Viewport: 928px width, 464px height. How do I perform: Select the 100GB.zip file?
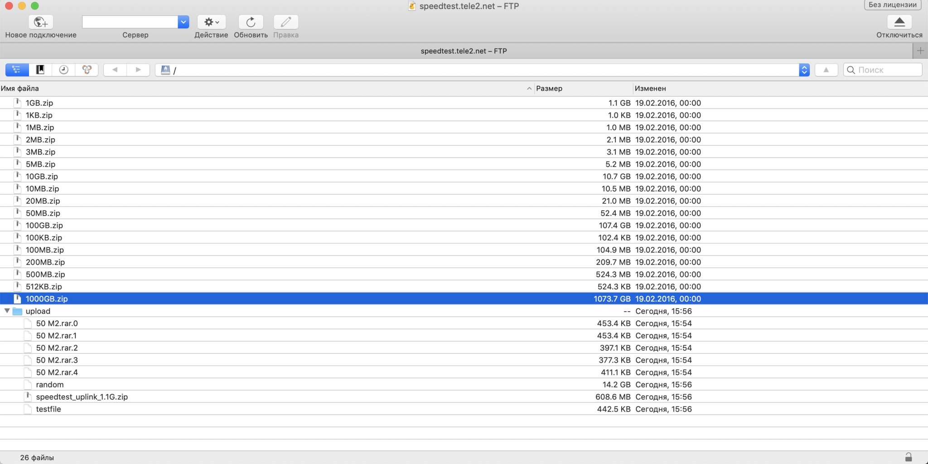tap(464, 225)
